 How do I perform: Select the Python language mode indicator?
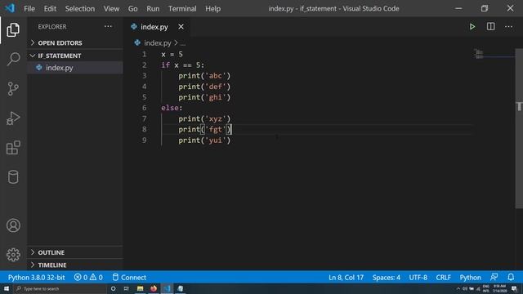pyautogui.click(x=471, y=278)
